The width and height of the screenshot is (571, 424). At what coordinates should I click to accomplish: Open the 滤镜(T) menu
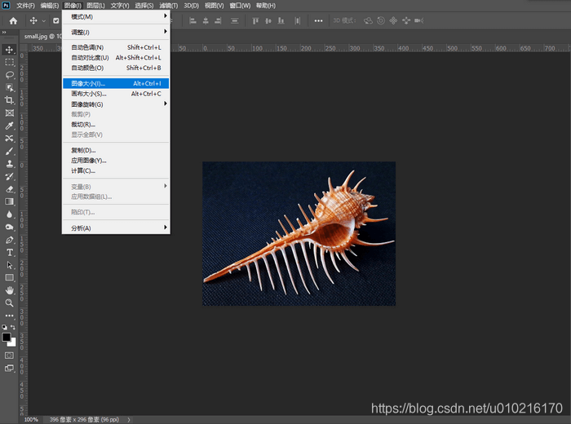click(167, 6)
